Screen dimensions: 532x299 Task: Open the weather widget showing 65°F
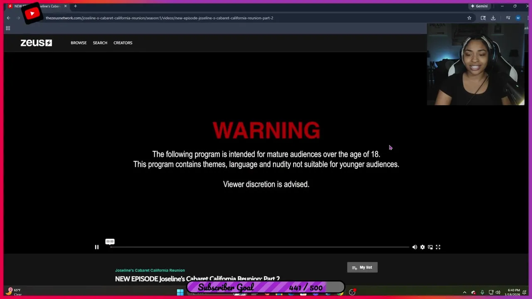point(14,292)
